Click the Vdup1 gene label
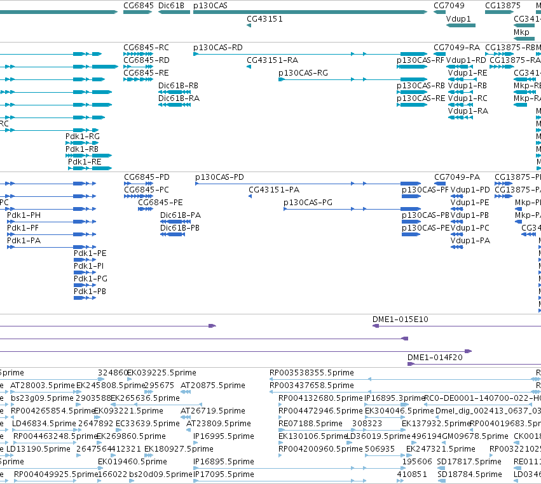This screenshot has width=541, height=484. 458,19
